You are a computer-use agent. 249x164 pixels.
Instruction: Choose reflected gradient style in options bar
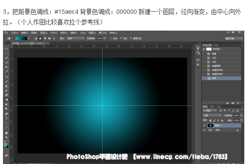[x=50, y=38]
